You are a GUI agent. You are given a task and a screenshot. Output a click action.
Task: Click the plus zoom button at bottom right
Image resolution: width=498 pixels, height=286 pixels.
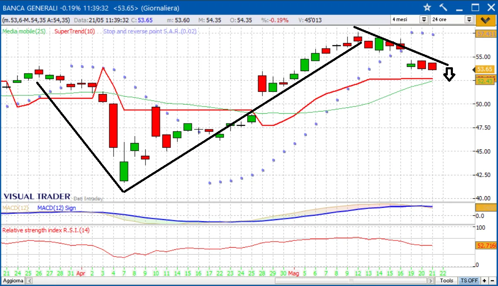pos(484,280)
